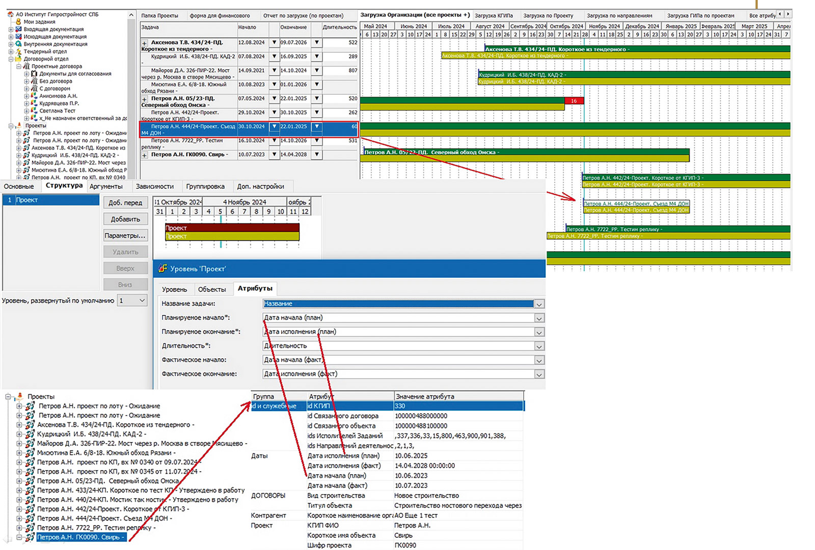This screenshot has width=815, height=550.
Task: Open the Название задачи dropdown
Action: pyautogui.click(x=539, y=304)
